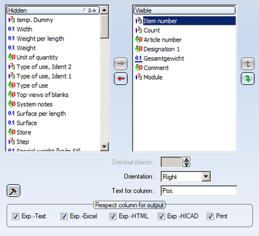Click number icon beside Count

click(x=139, y=30)
